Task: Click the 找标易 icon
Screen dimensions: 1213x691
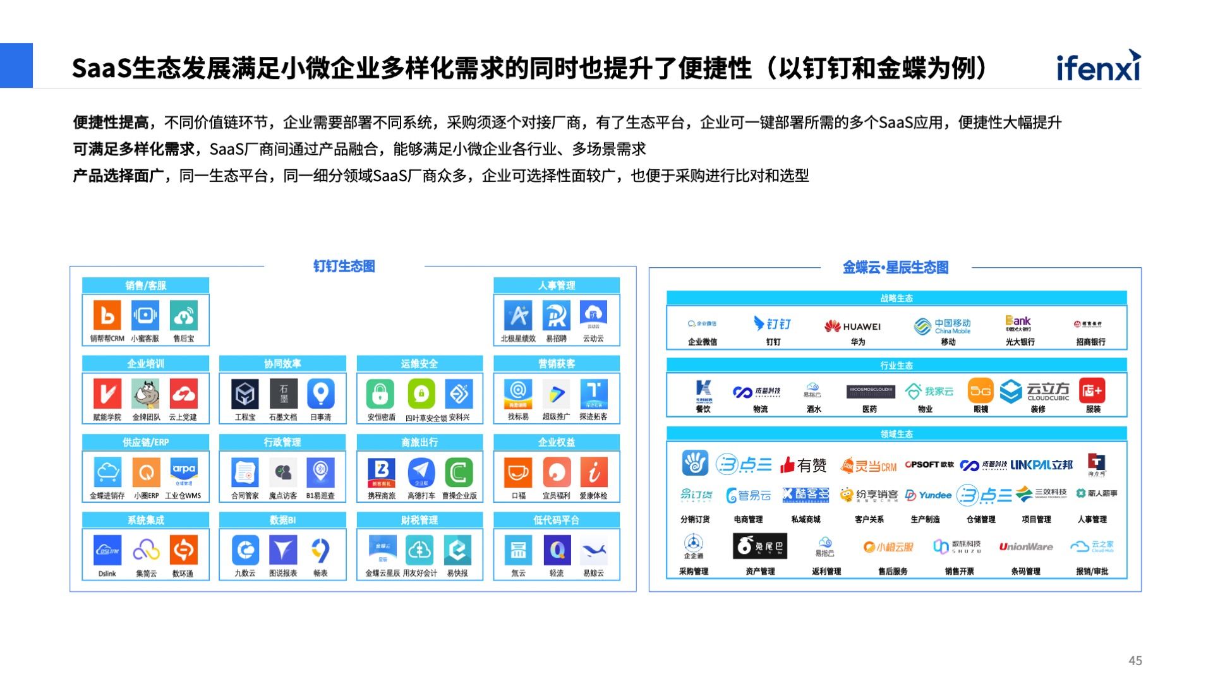Action: point(518,394)
